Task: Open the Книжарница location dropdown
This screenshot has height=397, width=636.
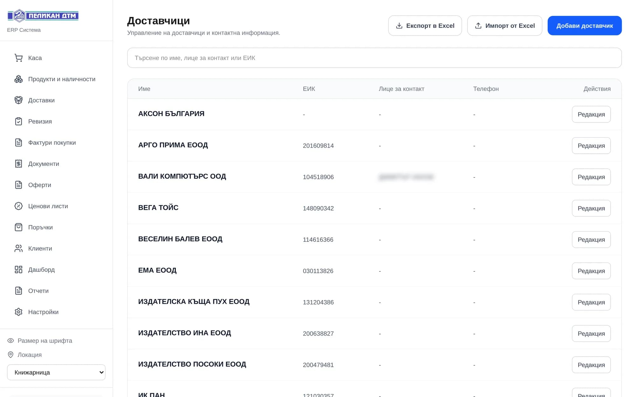Action: pos(56,372)
